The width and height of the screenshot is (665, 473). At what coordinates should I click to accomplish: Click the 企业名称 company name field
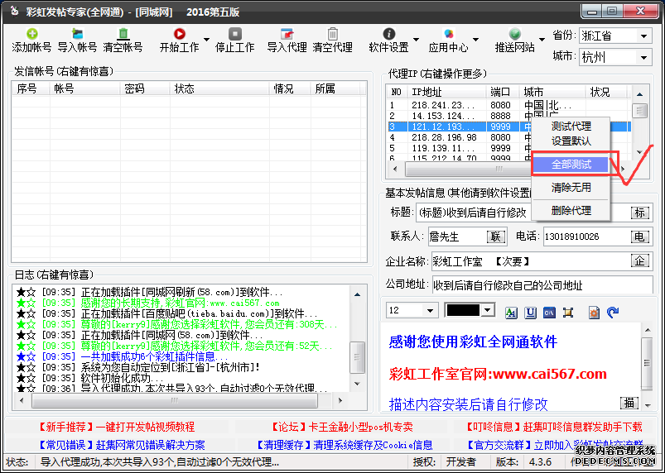tap(531, 261)
